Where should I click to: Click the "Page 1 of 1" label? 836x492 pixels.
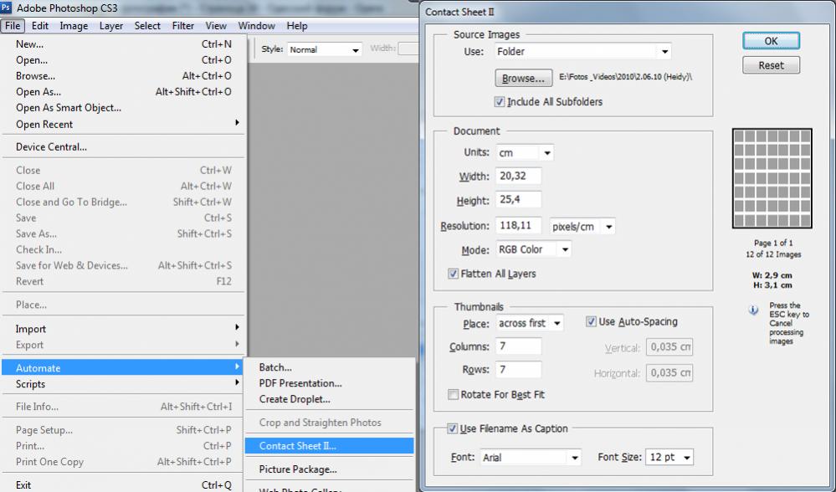pos(773,243)
